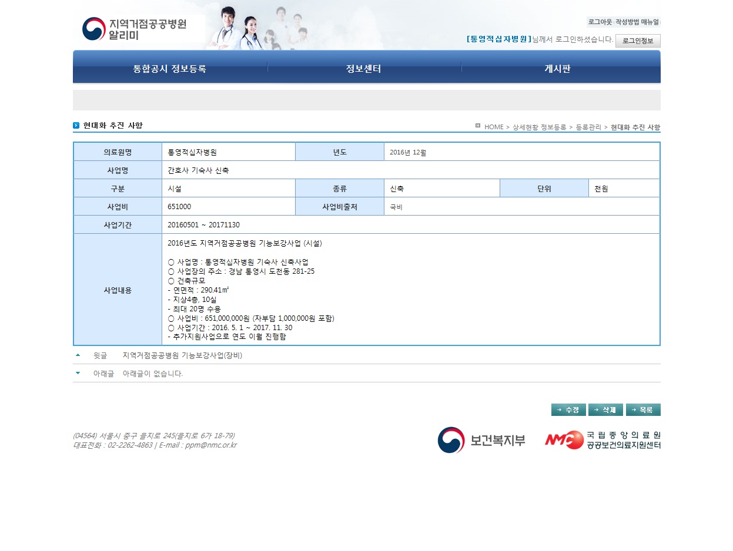This screenshot has width=733, height=551.
Task: Click the up arrow icon beside 윗글
Action: (78, 355)
